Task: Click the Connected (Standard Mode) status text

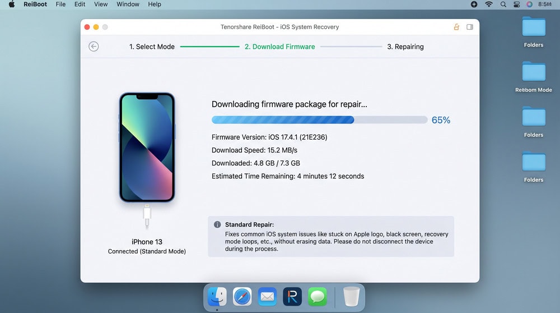Action: (147, 251)
